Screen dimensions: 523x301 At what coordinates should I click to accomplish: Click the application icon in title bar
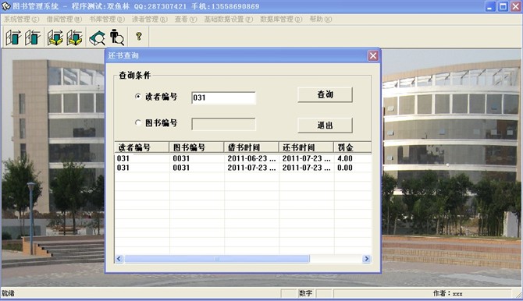(x=6, y=6)
